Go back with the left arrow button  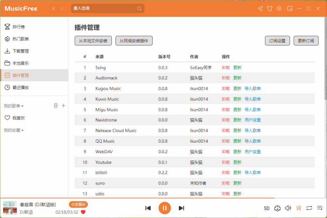point(54,8)
